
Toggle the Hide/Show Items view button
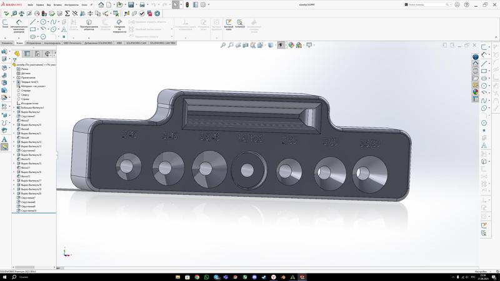281,45
